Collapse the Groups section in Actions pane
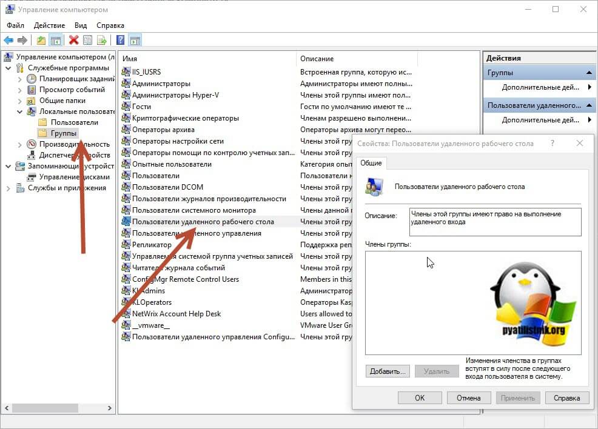 pyautogui.click(x=590, y=73)
